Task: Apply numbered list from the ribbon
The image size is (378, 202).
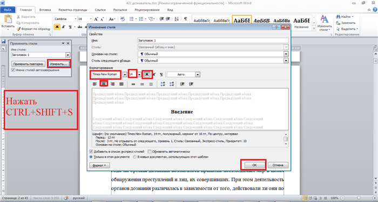Action: point(141,19)
